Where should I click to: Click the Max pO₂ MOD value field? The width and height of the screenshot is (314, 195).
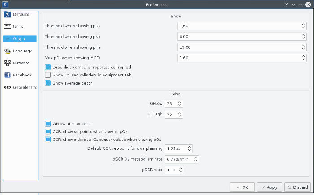point(242,58)
